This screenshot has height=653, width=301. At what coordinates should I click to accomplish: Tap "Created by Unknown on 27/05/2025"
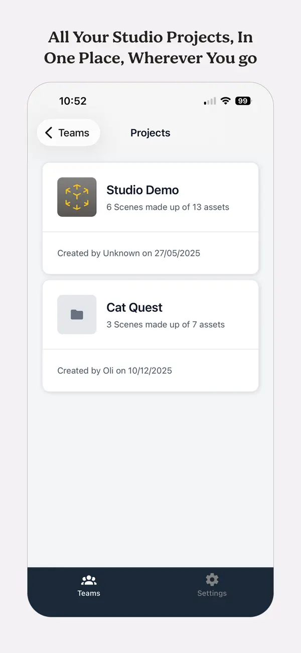(128, 253)
